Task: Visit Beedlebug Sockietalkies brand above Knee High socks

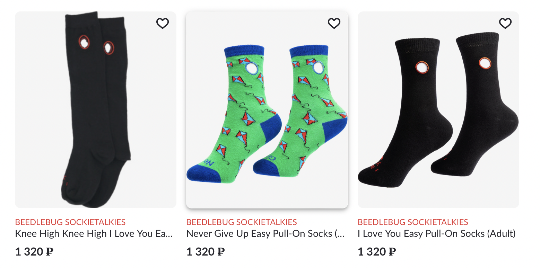Action: click(x=70, y=222)
